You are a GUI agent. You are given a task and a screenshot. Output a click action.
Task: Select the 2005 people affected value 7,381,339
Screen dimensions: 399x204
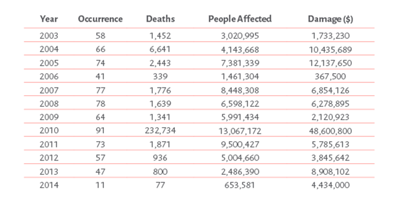pyautogui.click(x=240, y=63)
